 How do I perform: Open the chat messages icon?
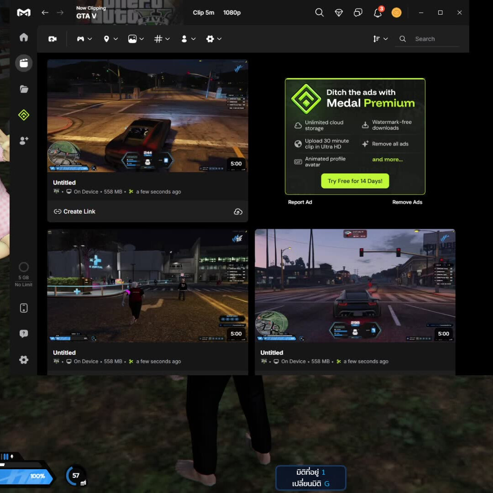(358, 13)
